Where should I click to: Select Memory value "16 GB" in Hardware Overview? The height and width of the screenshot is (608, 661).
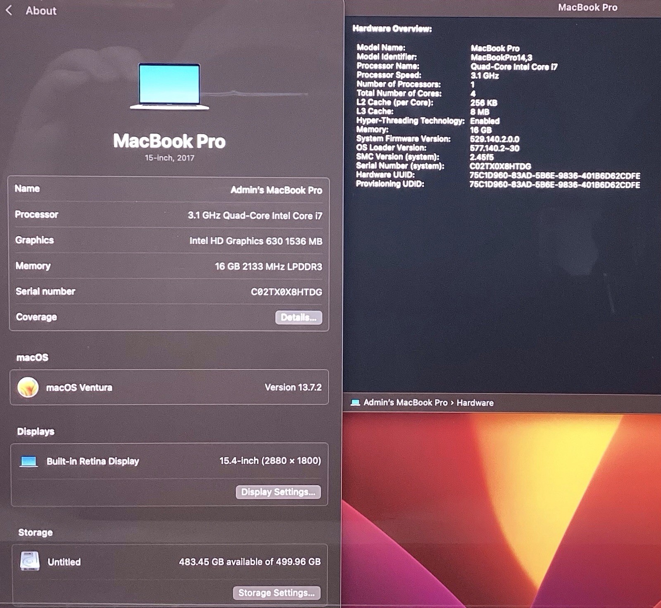point(481,130)
